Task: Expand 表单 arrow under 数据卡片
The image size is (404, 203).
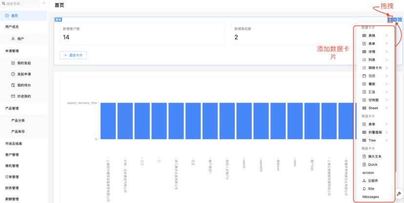Action: pos(386,44)
